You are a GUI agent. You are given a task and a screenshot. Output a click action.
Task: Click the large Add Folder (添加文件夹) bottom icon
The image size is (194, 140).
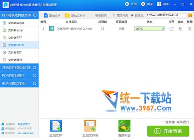(90, 126)
